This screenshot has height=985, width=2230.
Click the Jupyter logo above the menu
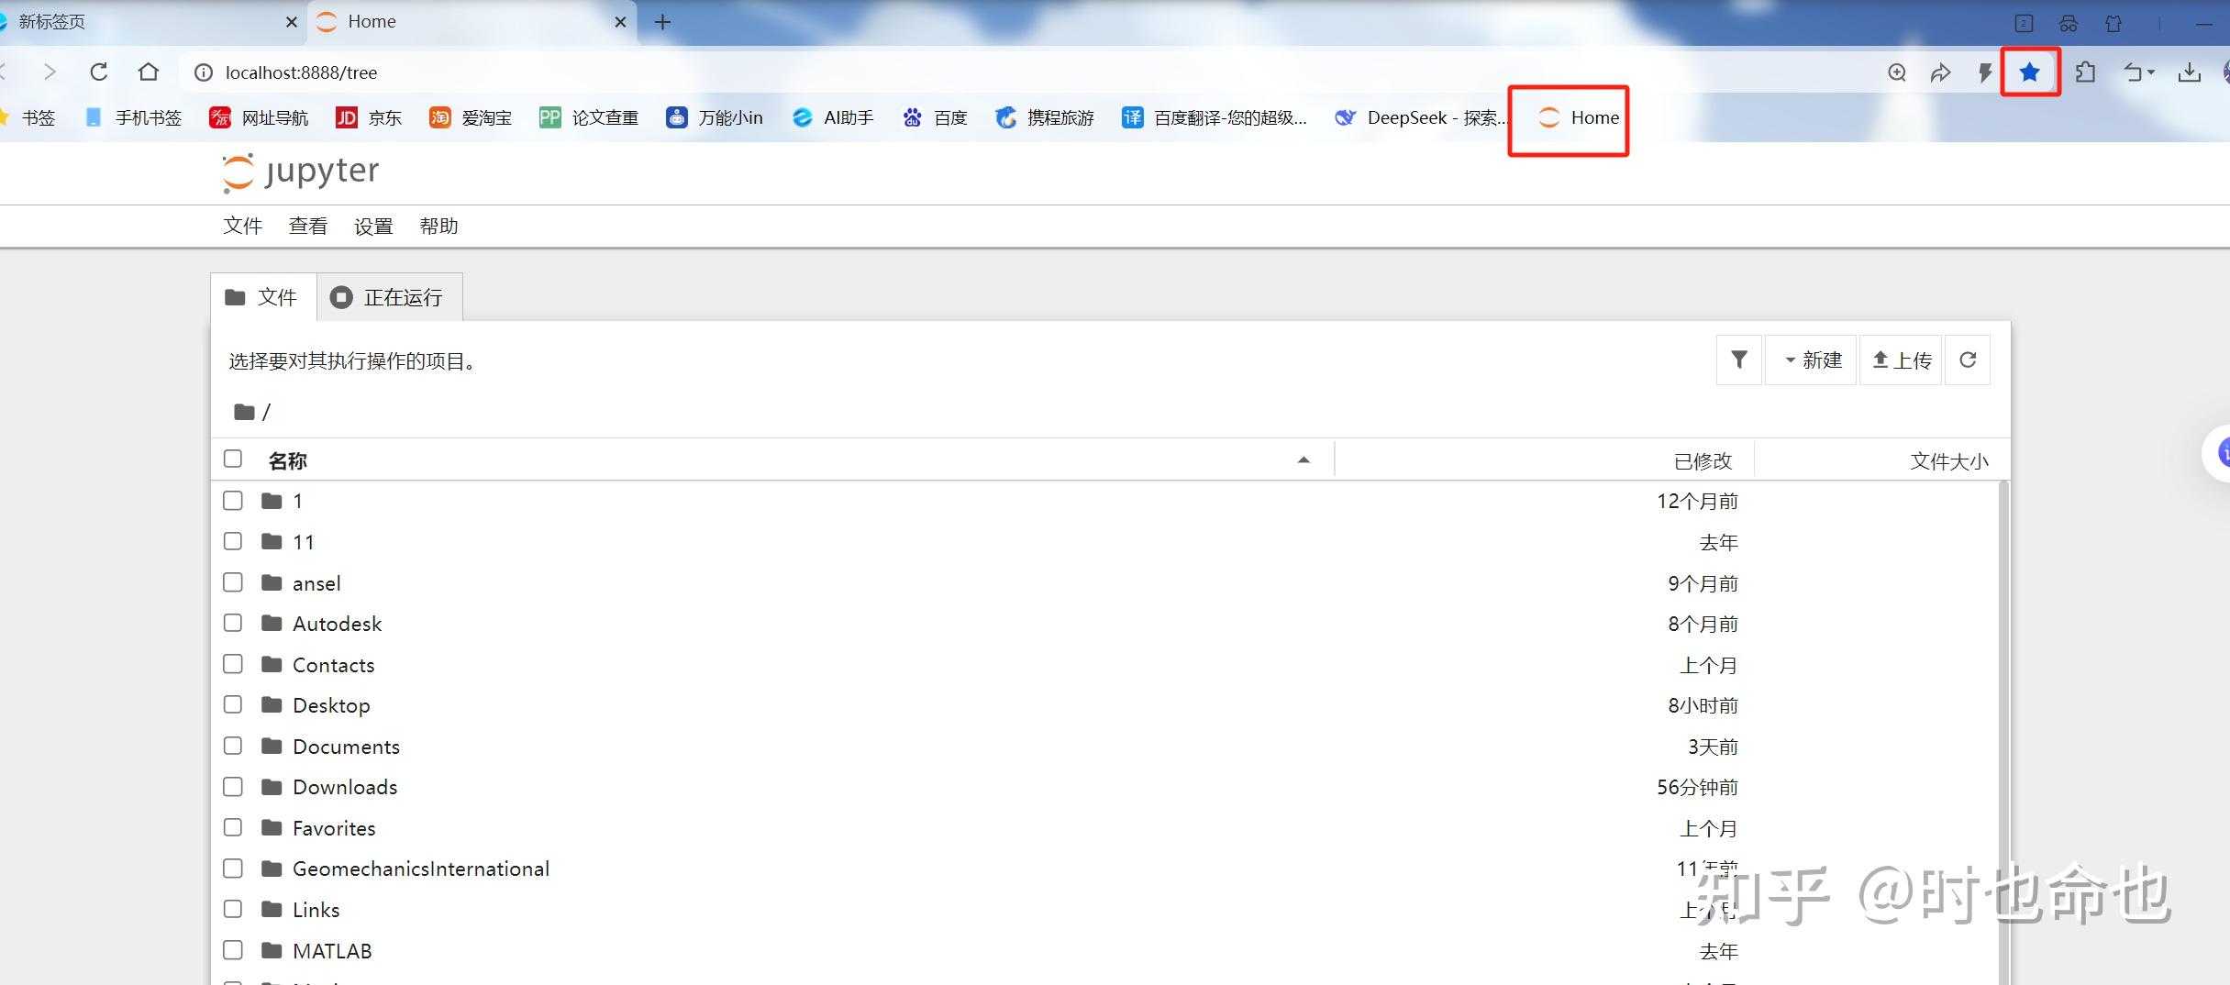point(299,172)
